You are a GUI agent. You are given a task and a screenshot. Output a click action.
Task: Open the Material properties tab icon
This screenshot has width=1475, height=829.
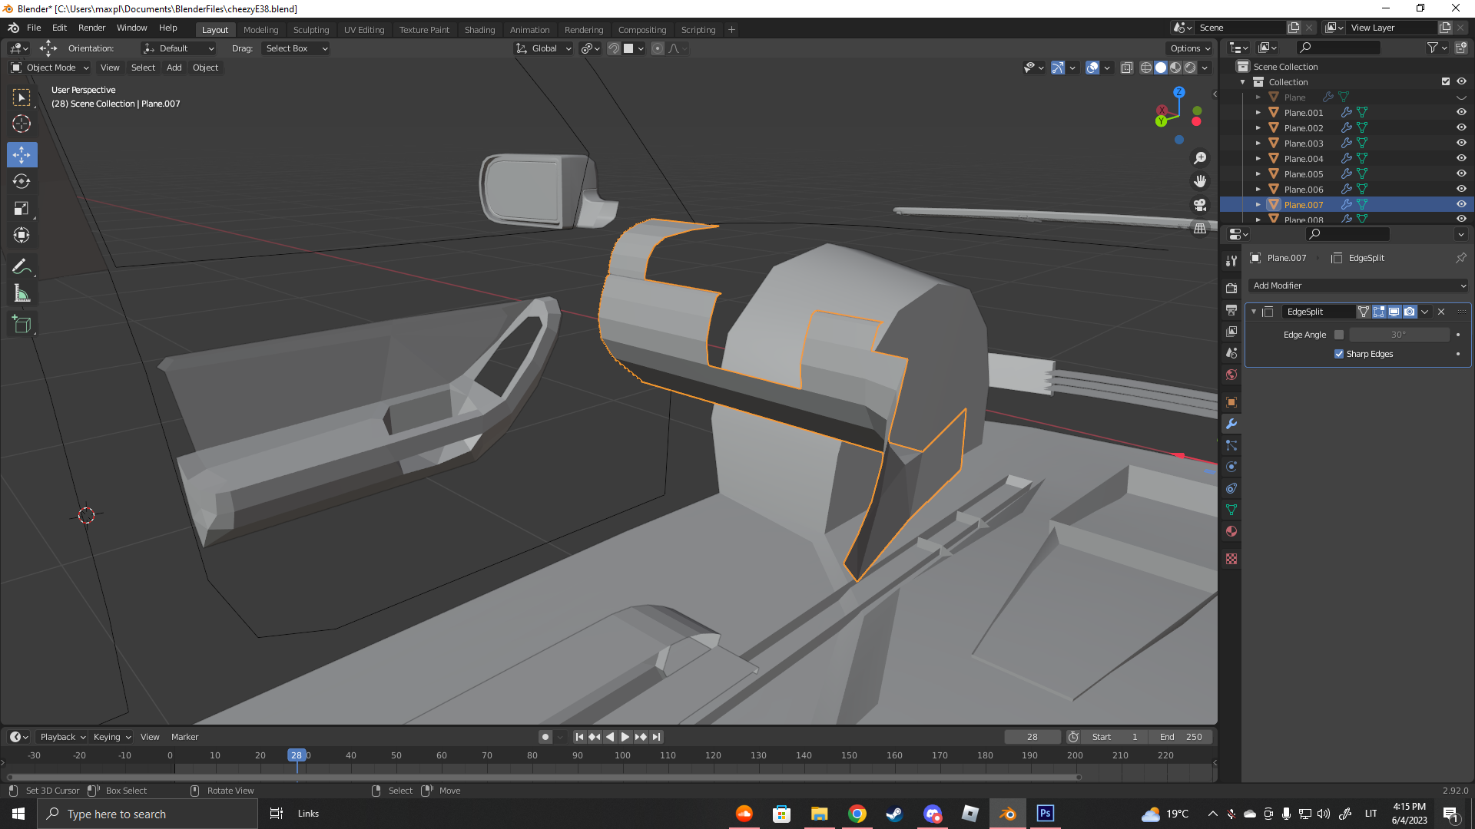(x=1231, y=531)
